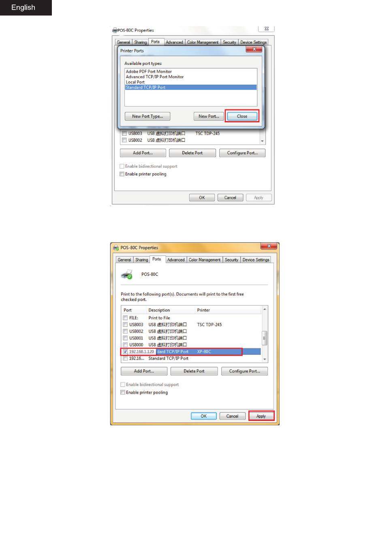Viewport: 385px width, 544px height.
Task: Open the Security tab in upper window
Action: click(229, 42)
